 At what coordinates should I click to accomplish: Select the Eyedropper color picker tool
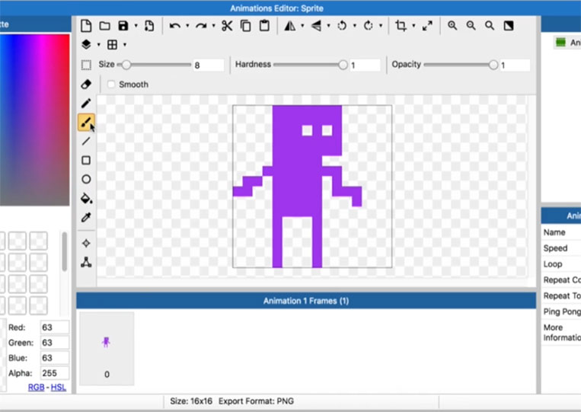pos(86,217)
